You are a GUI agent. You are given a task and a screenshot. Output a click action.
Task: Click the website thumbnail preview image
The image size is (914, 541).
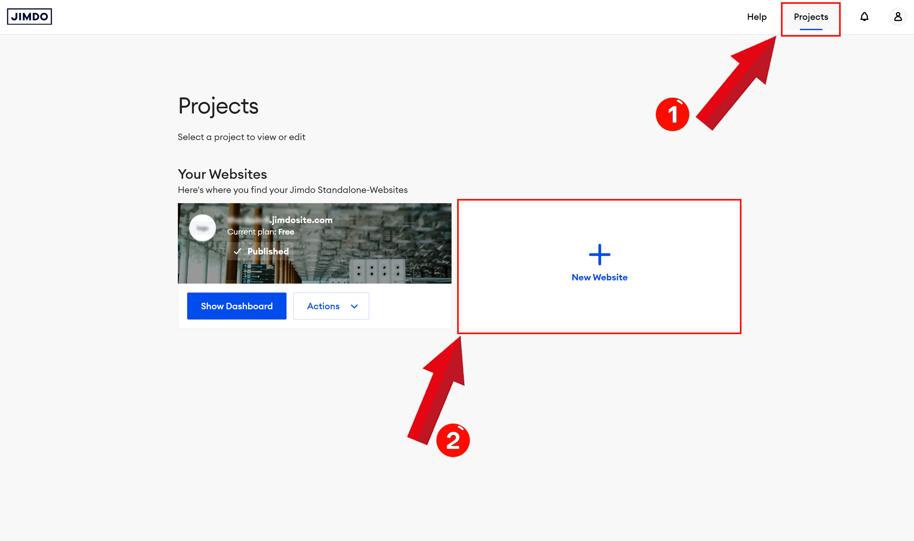coord(315,241)
